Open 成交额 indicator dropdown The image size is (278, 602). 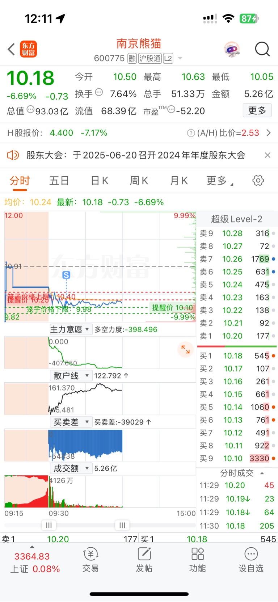coord(71,468)
